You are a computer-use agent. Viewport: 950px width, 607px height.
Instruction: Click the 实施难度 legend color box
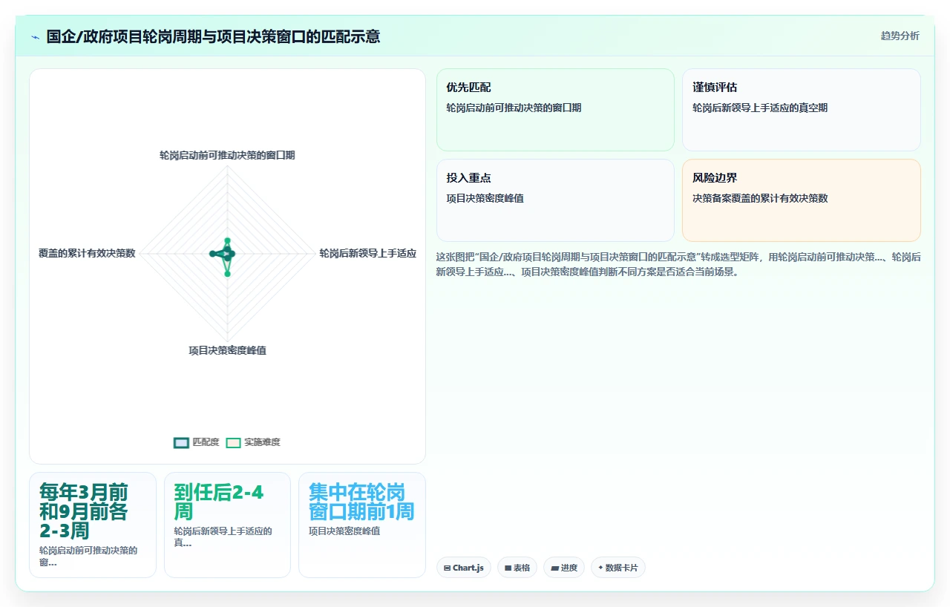click(x=234, y=442)
